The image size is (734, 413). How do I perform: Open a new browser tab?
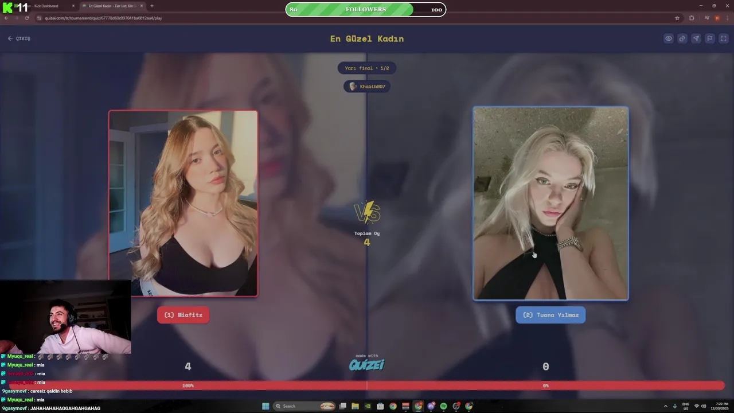(x=152, y=6)
